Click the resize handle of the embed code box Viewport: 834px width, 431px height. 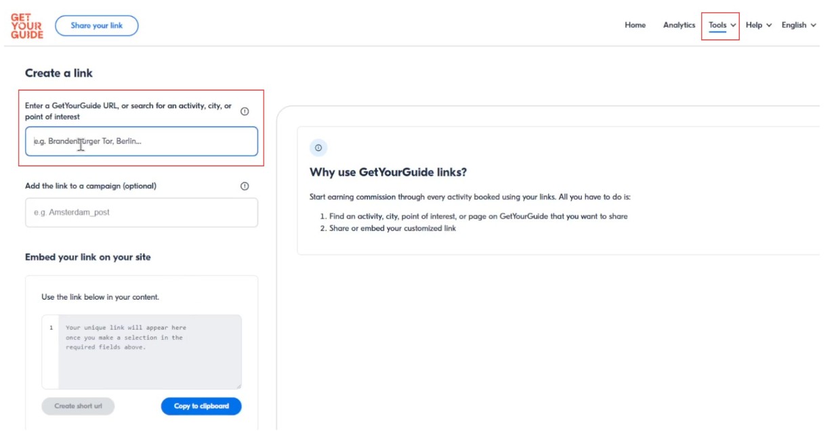[238, 385]
